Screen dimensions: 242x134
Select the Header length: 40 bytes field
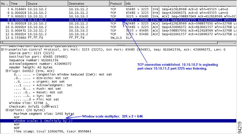point(31,67)
